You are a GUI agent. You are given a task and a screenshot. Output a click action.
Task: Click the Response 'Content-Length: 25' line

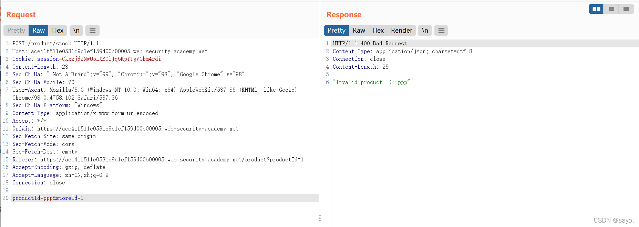[361, 67]
